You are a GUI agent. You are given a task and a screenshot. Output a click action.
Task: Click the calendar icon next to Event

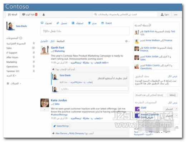click(103, 23)
